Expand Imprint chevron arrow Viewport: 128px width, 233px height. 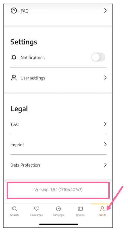[105, 144]
